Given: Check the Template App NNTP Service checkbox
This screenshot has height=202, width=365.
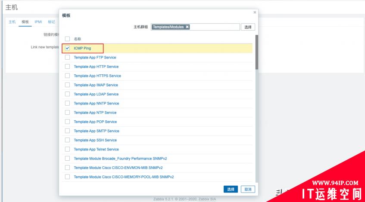Looking at the screenshot, I should coord(67,103).
